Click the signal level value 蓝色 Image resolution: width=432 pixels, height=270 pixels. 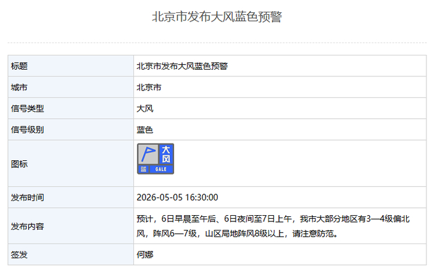(x=145, y=129)
